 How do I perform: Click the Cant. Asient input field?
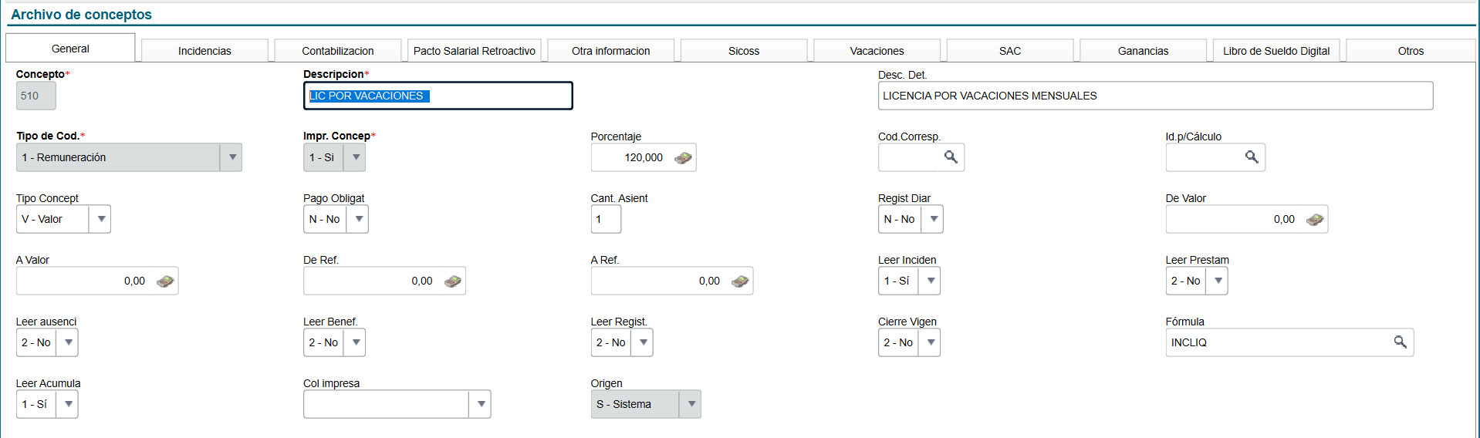pos(606,219)
